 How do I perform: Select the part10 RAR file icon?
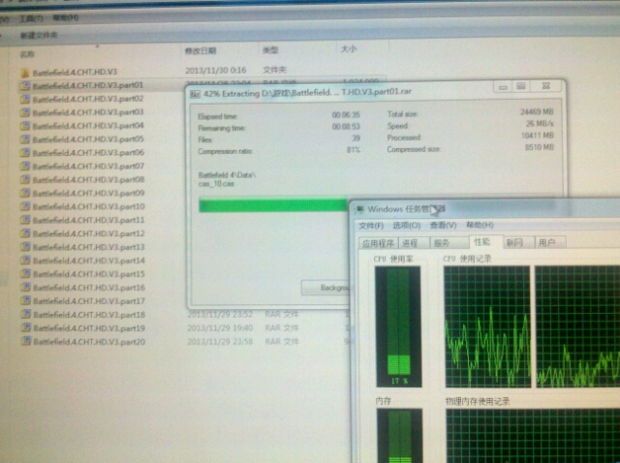click(25, 206)
